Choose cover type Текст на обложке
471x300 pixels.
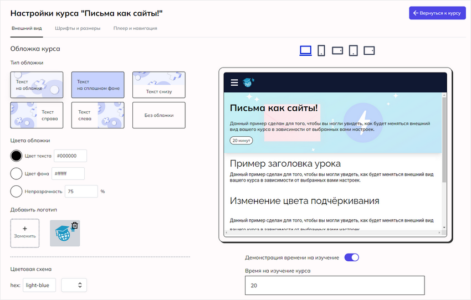click(x=37, y=85)
